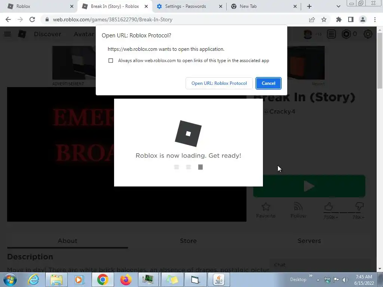Check the 'Always allow web.roblox.com' checkbox

(x=111, y=61)
